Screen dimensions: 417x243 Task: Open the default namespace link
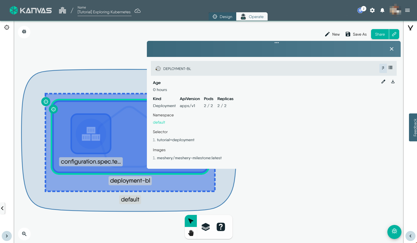point(159,122)
